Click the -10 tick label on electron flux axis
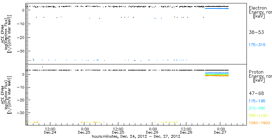 (20, 24)
